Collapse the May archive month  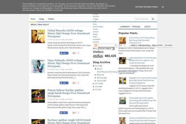[x=95, y=69]
